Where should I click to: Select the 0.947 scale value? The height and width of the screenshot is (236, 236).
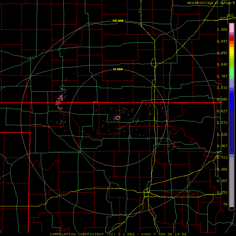point(222,41)
